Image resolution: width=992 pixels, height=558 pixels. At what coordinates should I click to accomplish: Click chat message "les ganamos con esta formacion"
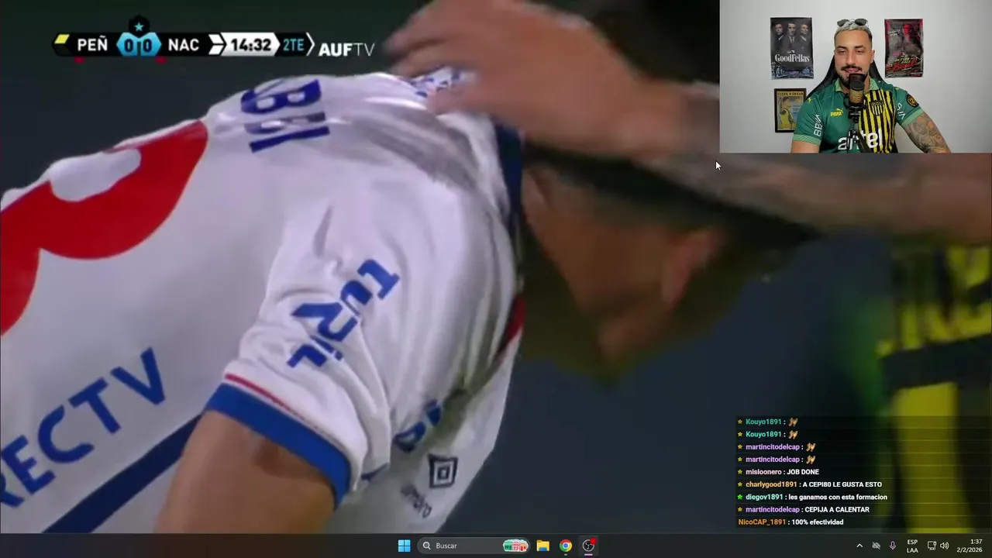point(837,497)
